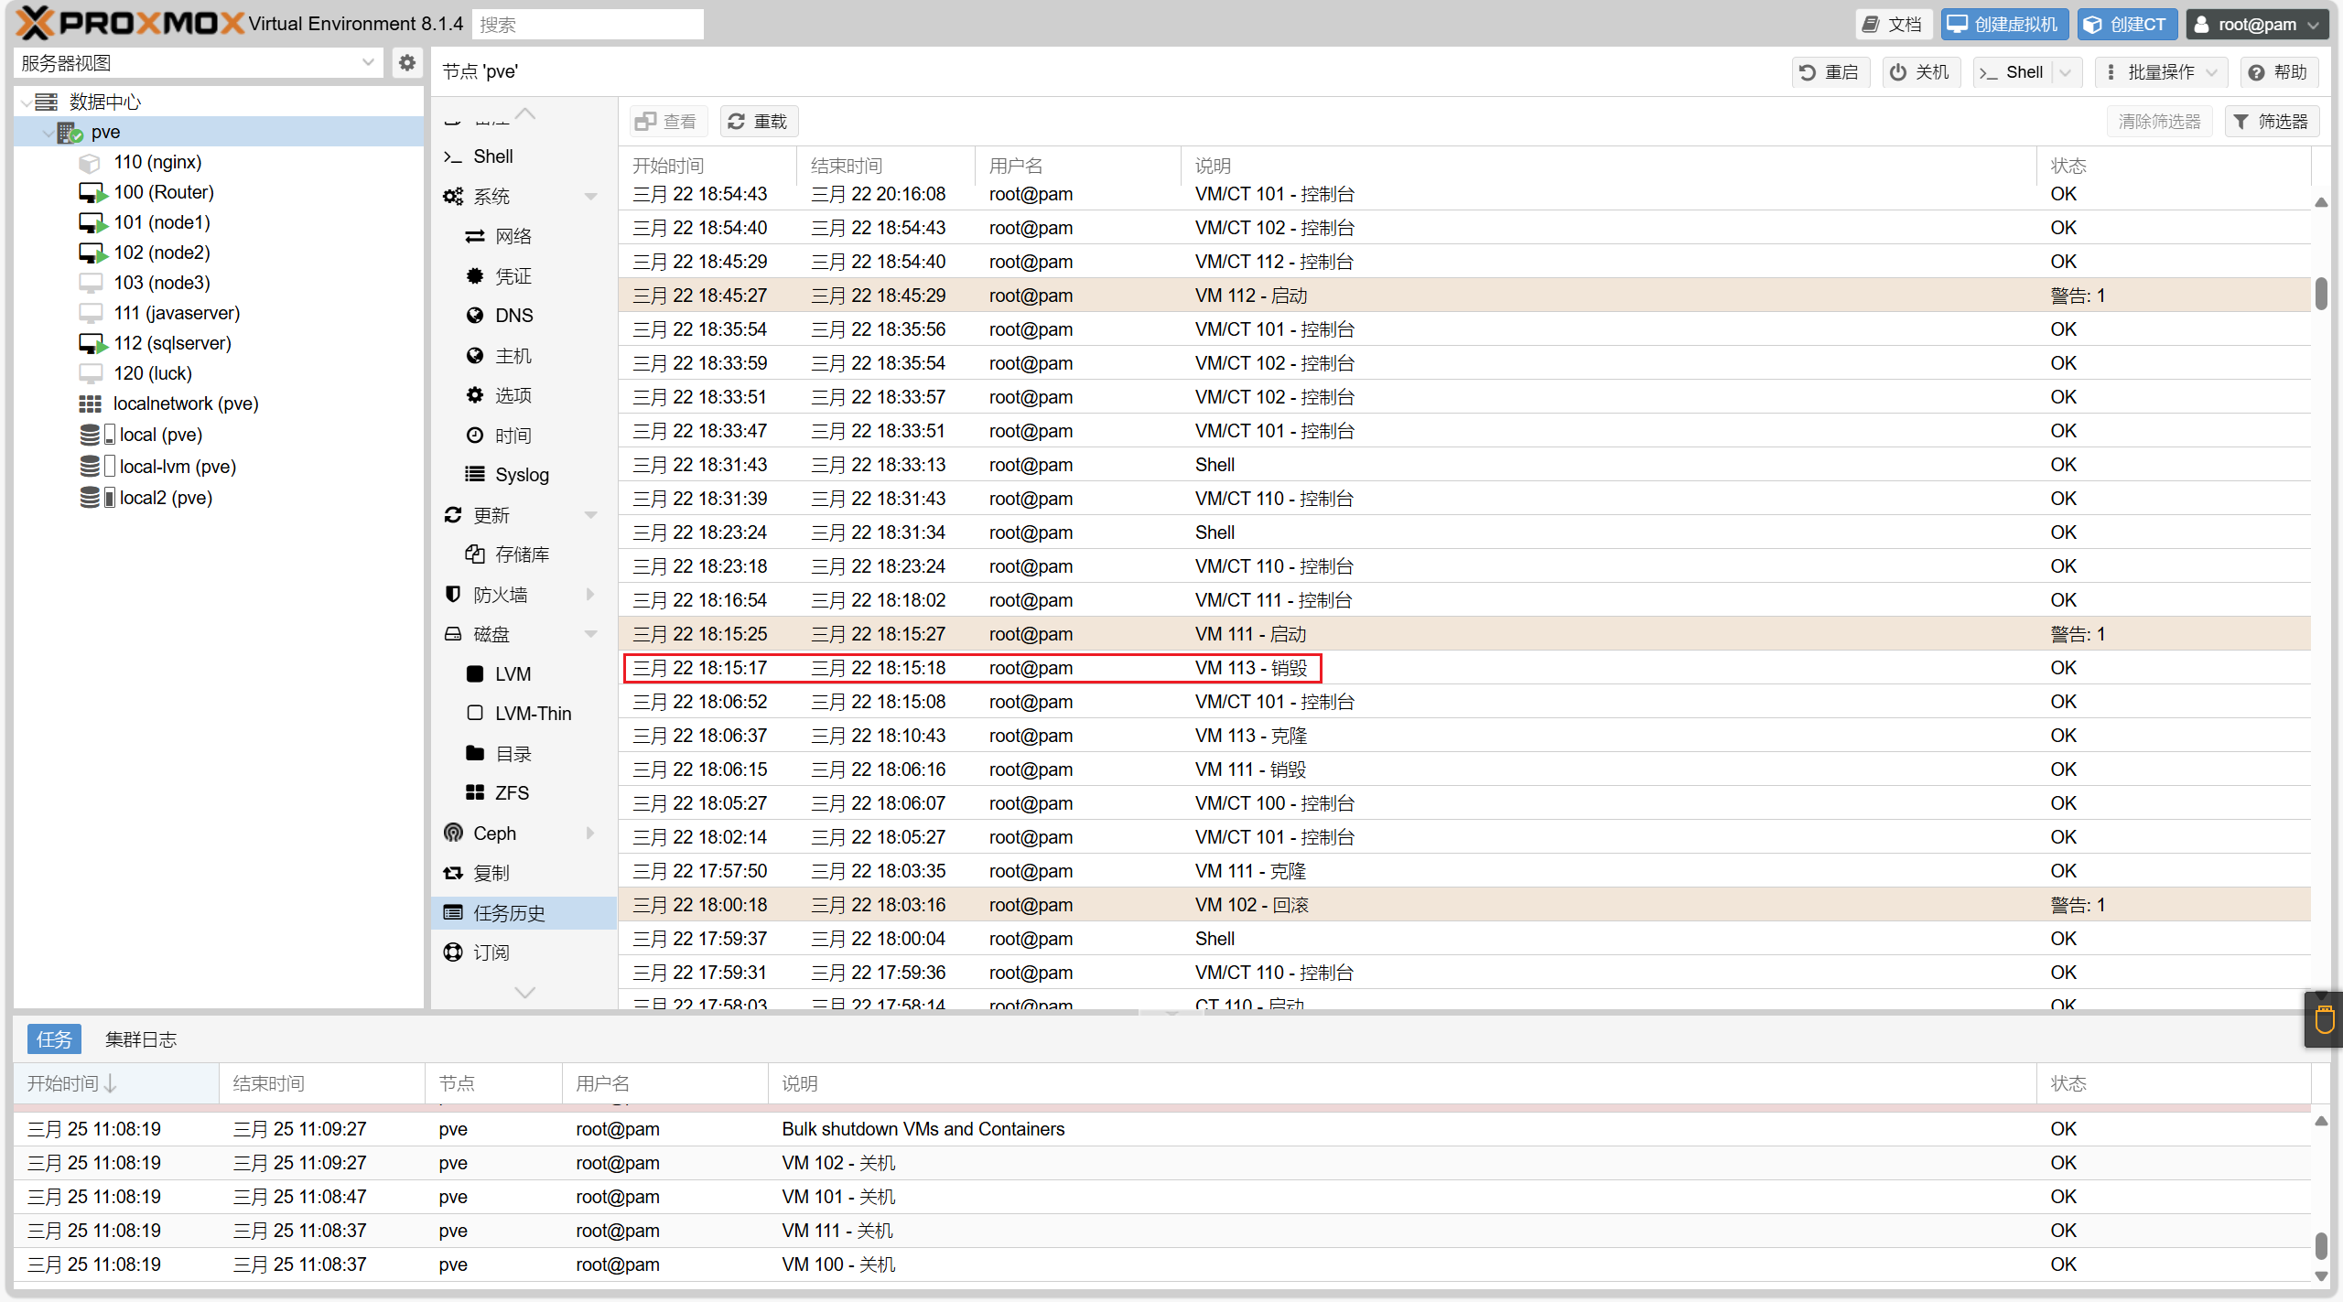Open the Bulk Actions (批量操作) dropdown
Viewport: 2343px width, 1302px height.
[2162, 72]
